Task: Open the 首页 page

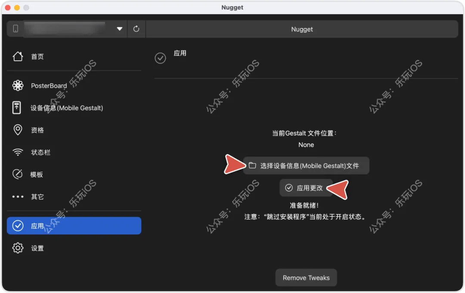Action: click(x=74, y=56)
